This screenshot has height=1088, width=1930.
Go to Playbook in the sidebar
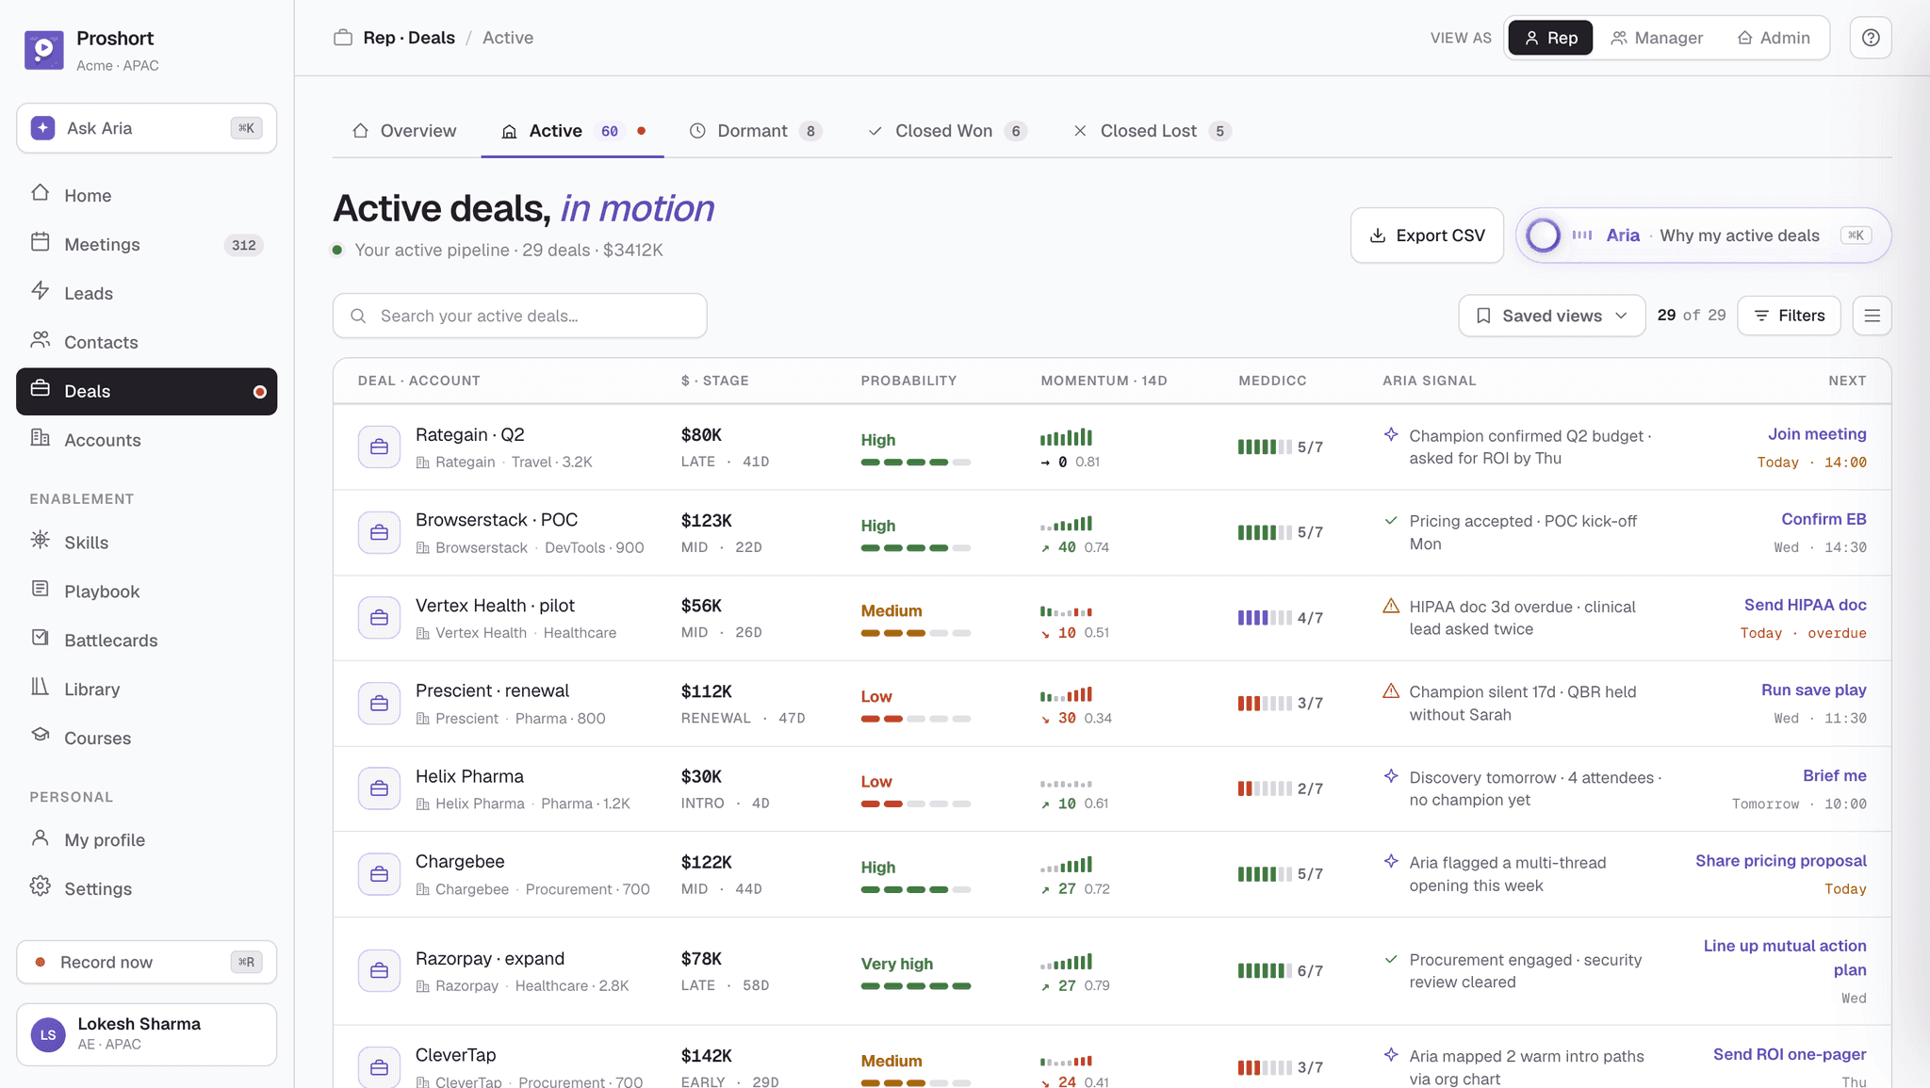pos(147,591)
